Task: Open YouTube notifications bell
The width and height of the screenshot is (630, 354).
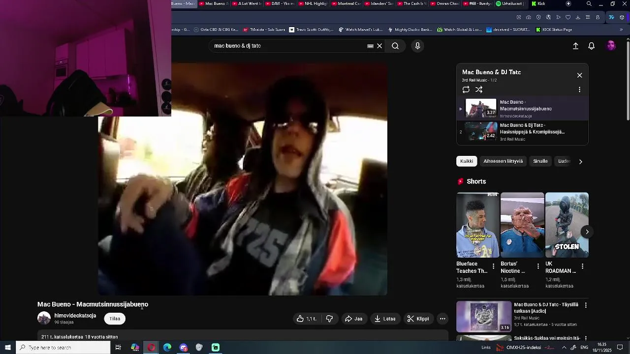Action: click(x=592, y=46)
